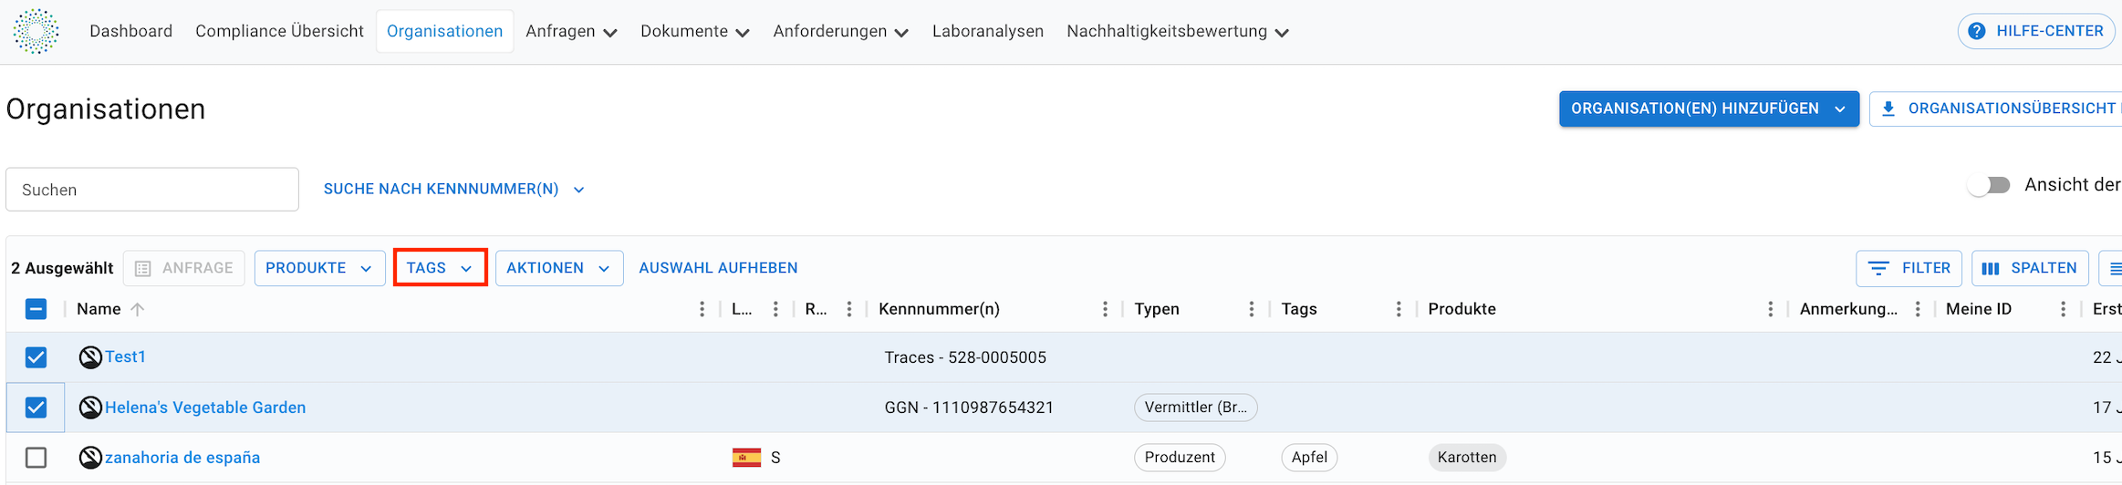
Task: Uncheck Helena's Vegetable Garden checkbox
Action: coord(36,408)
